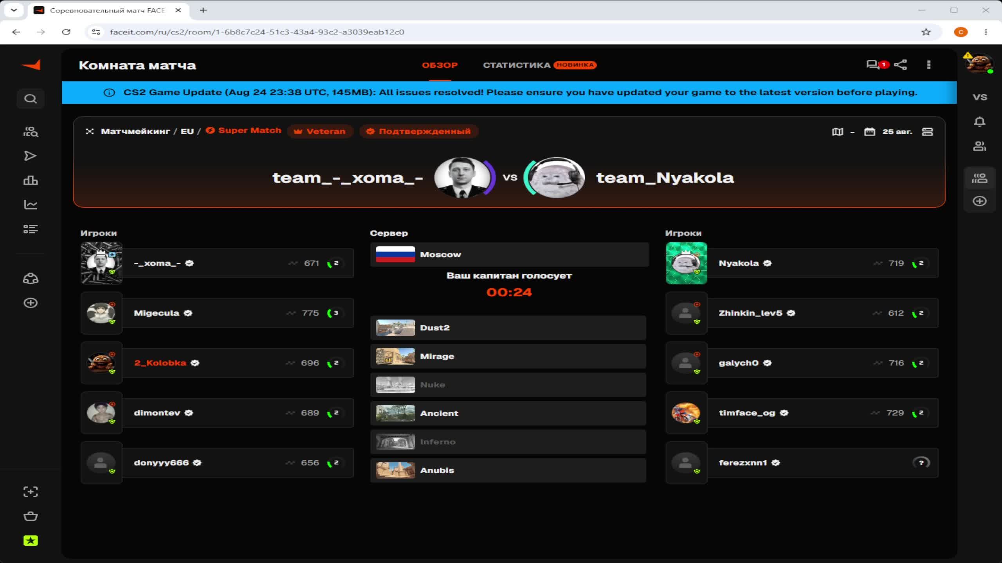1002x563 pixels.
Task: Click the Moscow server entry
Action: click(509, 255)
